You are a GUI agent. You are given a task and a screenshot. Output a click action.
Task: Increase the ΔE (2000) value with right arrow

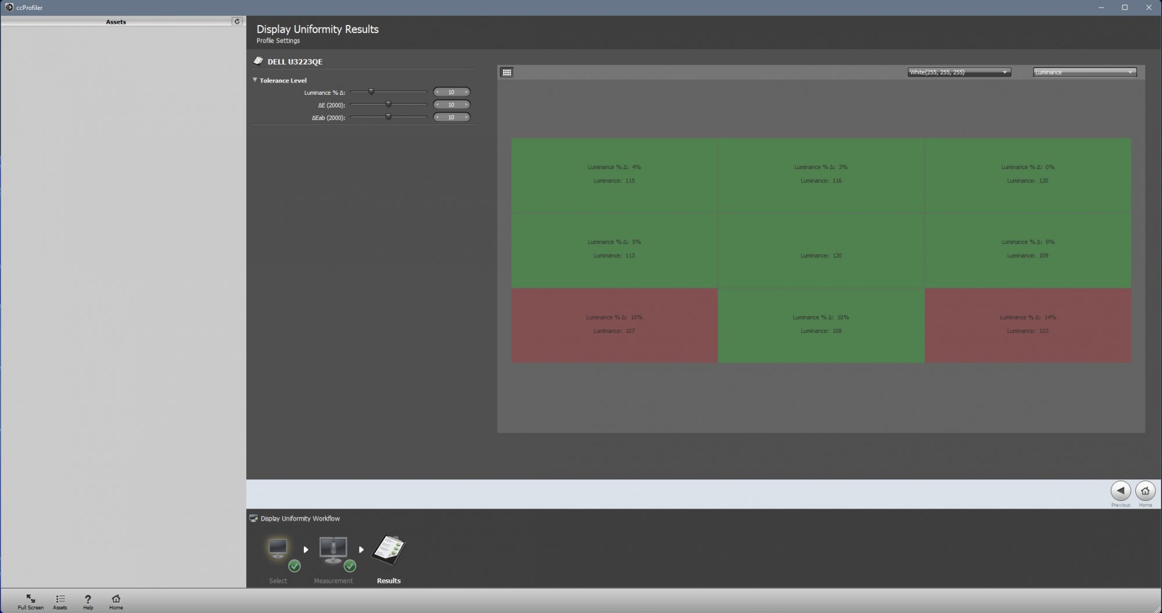tap(466, 105)
